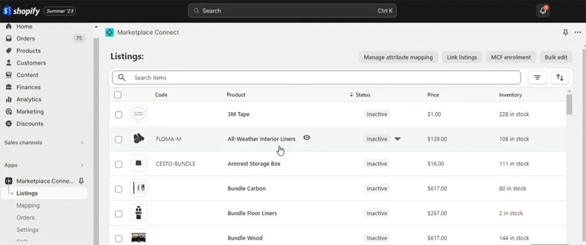This screenshot has height=245, width=586.
Task: Click the pin icon next to Marketplace Connect sidebar
Action: click(x=81, y=181)
